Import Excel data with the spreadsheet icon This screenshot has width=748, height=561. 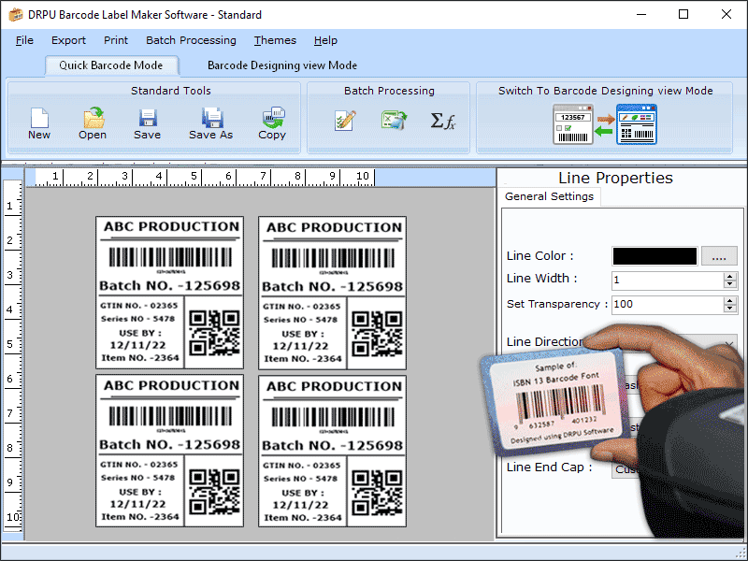[x=394, y=120]
